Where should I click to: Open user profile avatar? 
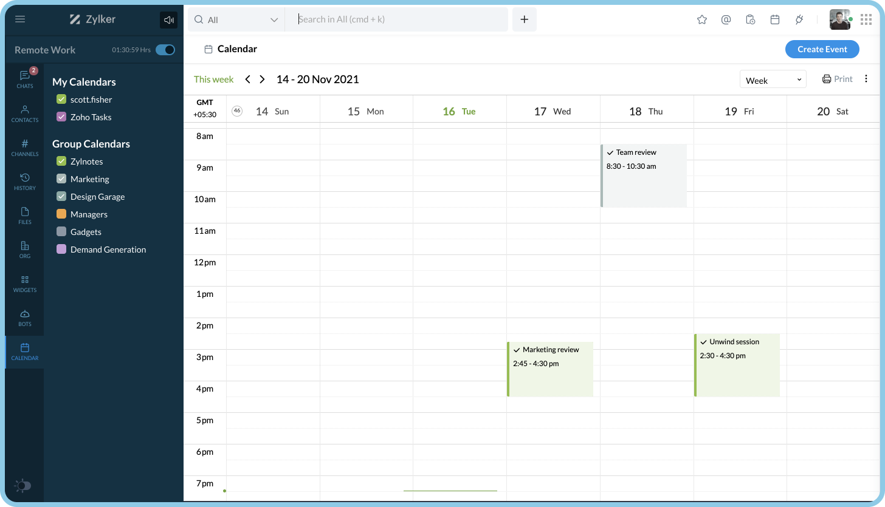pos(839,19)
